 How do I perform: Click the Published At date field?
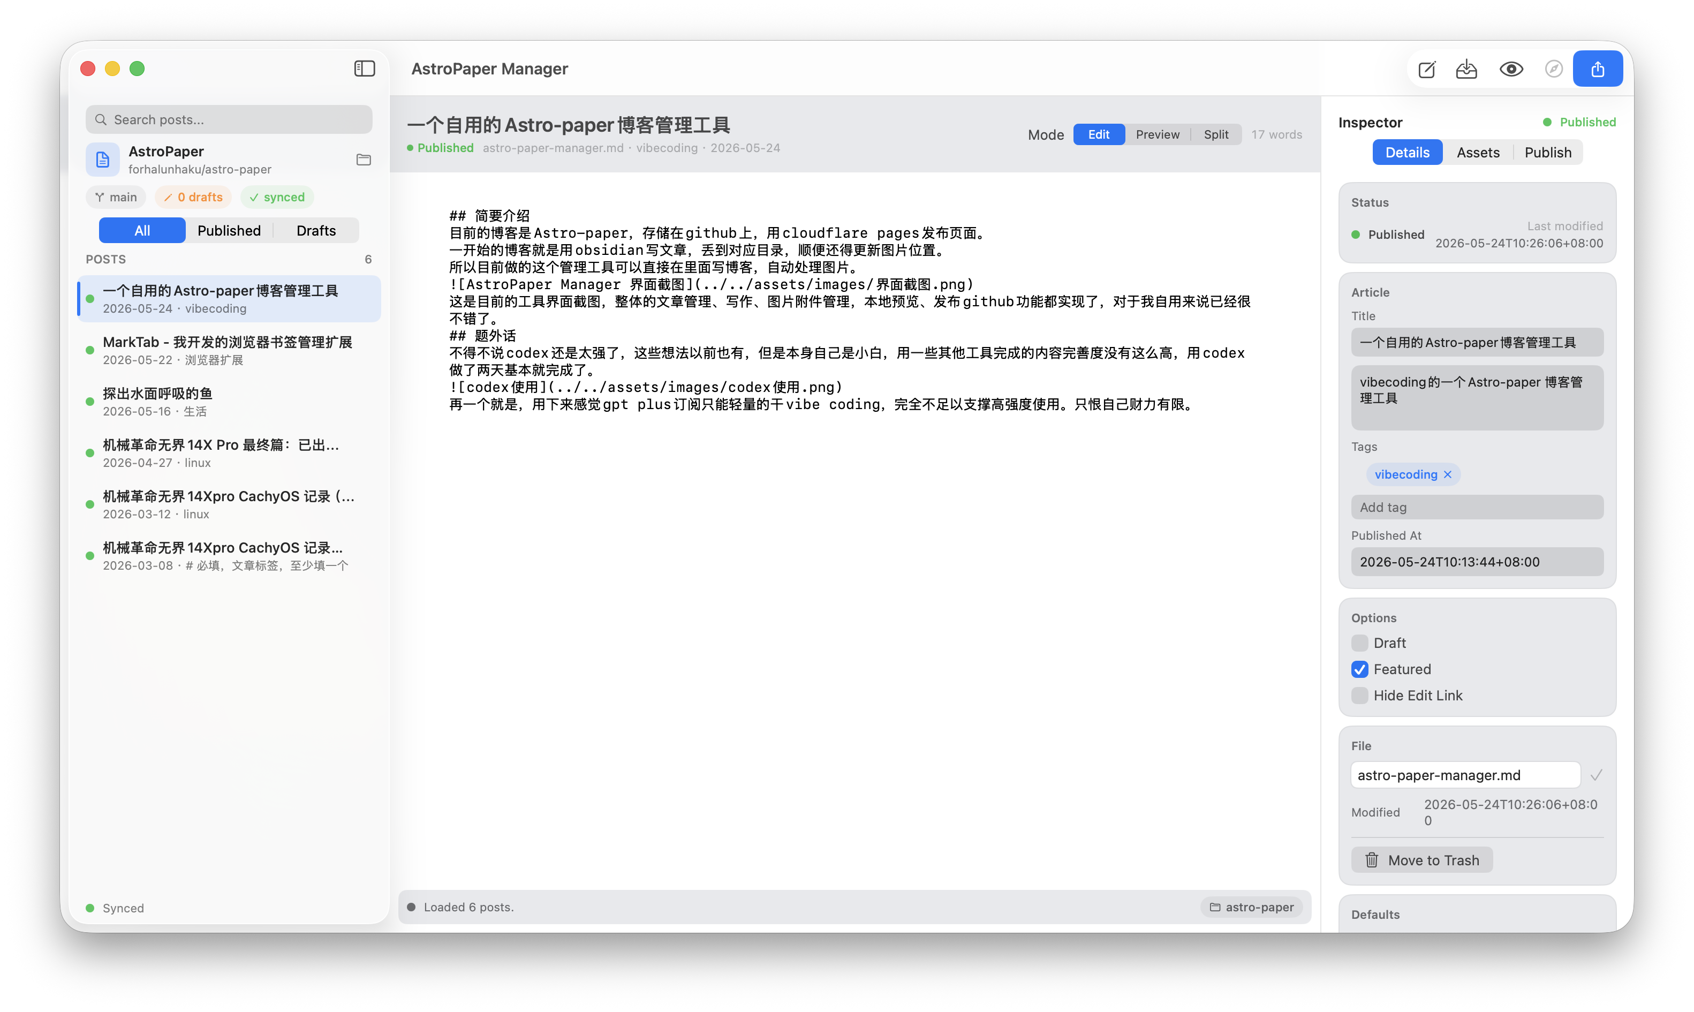click(x=1477, y=562)
